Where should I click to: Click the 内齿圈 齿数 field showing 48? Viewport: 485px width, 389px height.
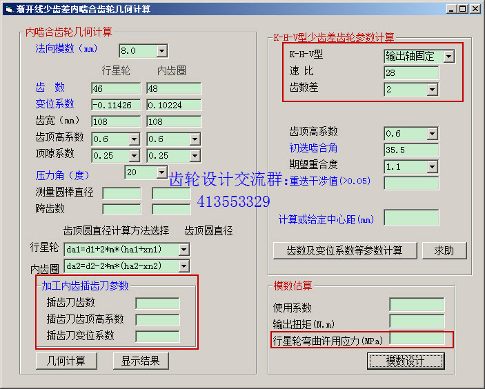click(x=174, y=88)
